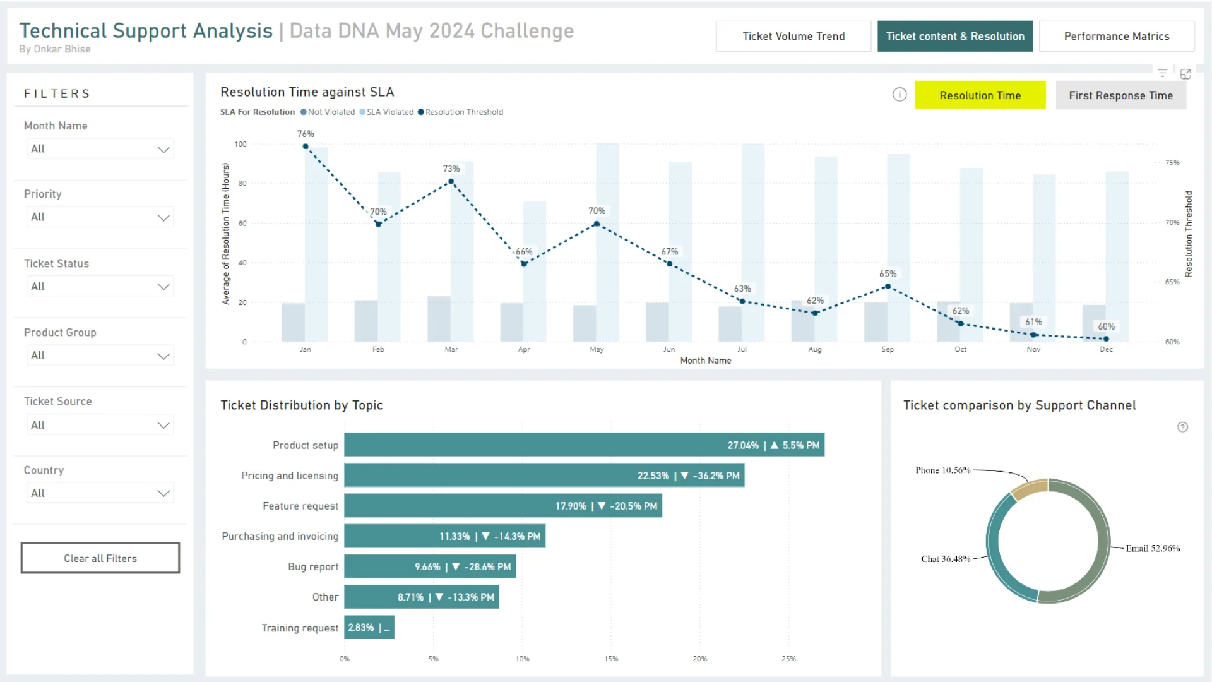The height and width of the screenshot is (682, 1212).
Task: Click the SLA Violated legend marker
Action: tap(362, 112)
